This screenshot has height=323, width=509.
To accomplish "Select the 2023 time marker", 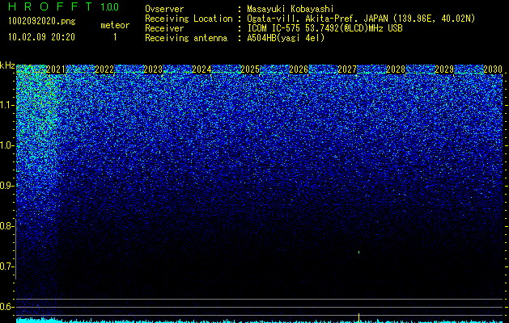I will point(153,69).
